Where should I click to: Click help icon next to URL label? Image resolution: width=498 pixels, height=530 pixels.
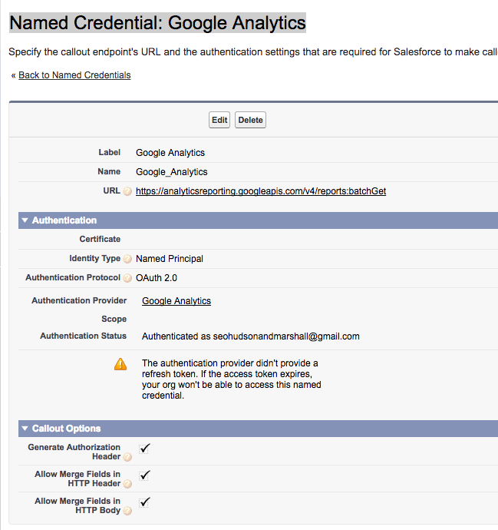[127, 191]
